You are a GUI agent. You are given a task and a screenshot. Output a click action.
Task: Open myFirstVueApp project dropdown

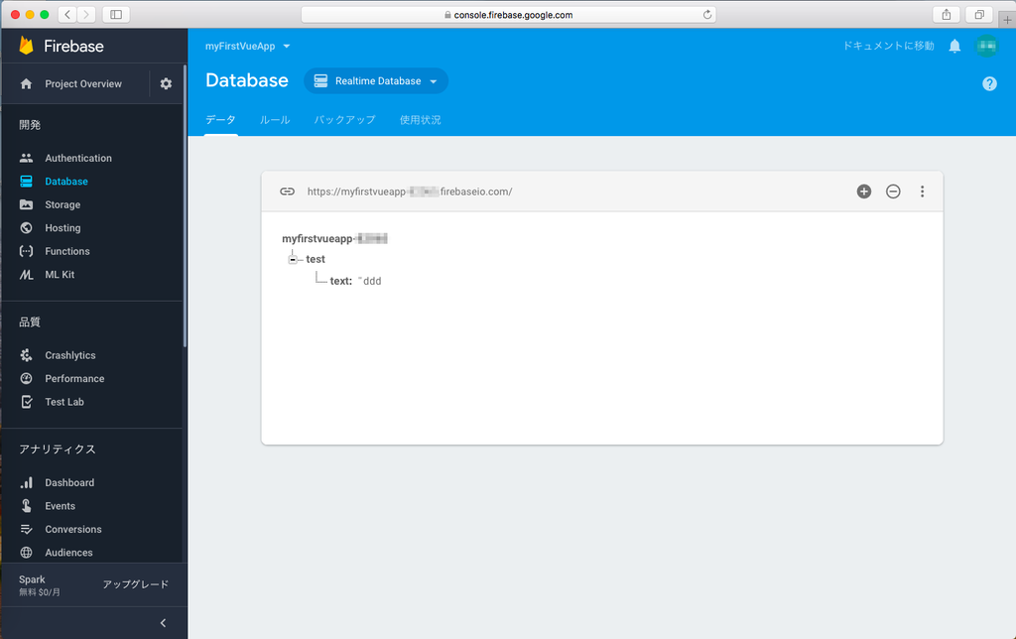(x=247, y=46)
